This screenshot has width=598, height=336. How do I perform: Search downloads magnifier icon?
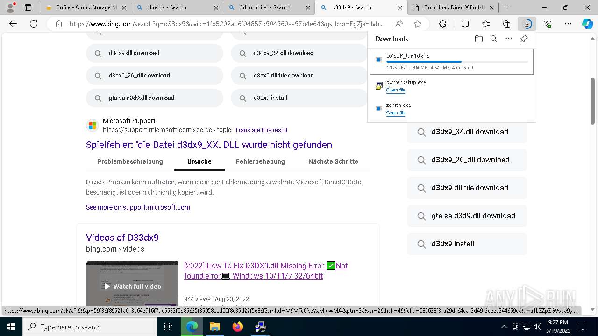pos(493,39)
